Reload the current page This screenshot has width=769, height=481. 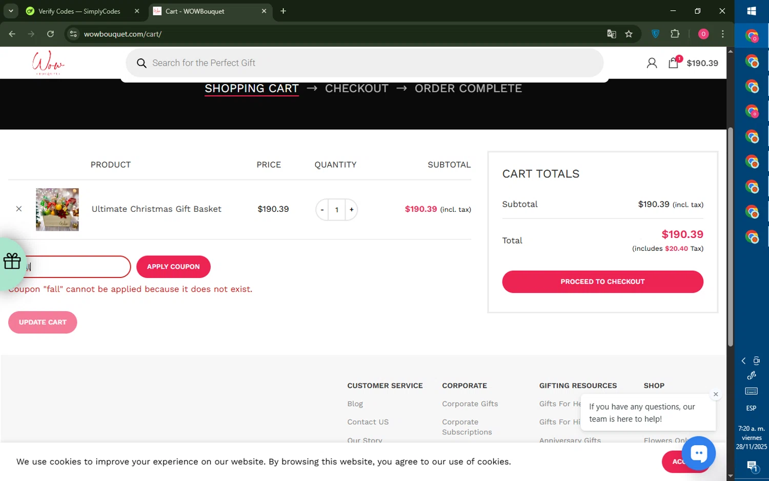[50, 34]
